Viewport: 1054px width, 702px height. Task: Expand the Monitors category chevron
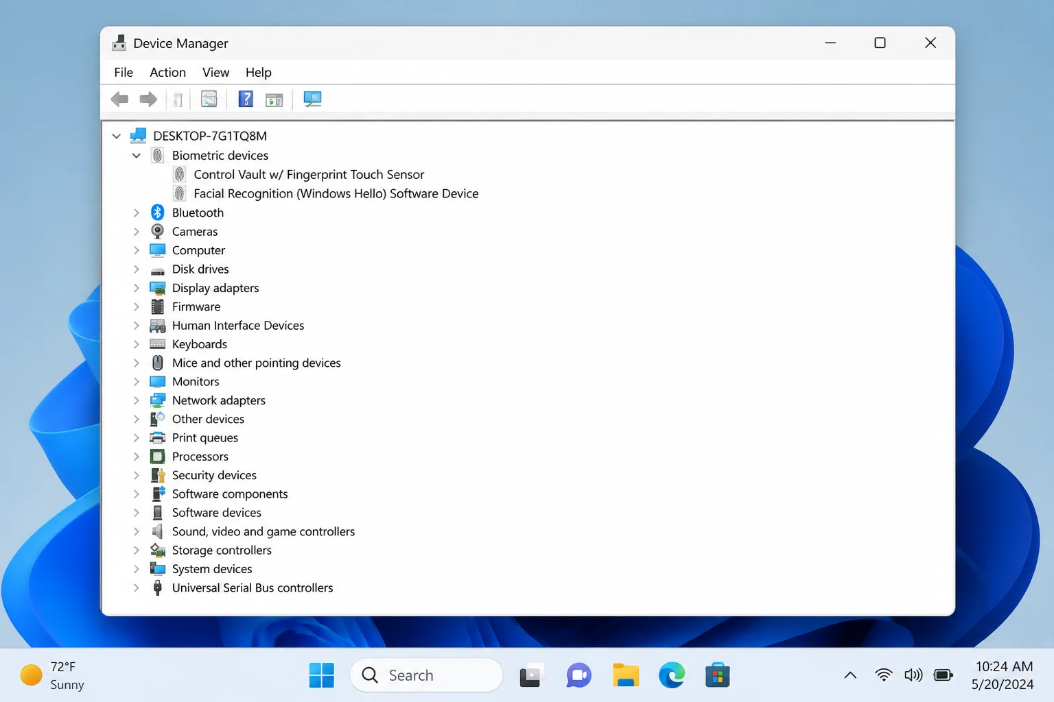tap(137, 382)
